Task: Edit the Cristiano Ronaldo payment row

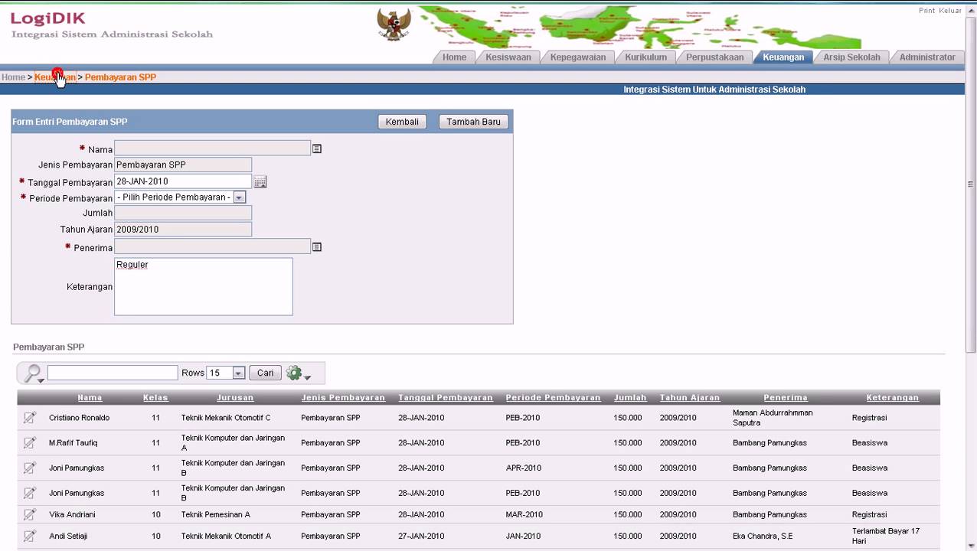Action: 30,418
